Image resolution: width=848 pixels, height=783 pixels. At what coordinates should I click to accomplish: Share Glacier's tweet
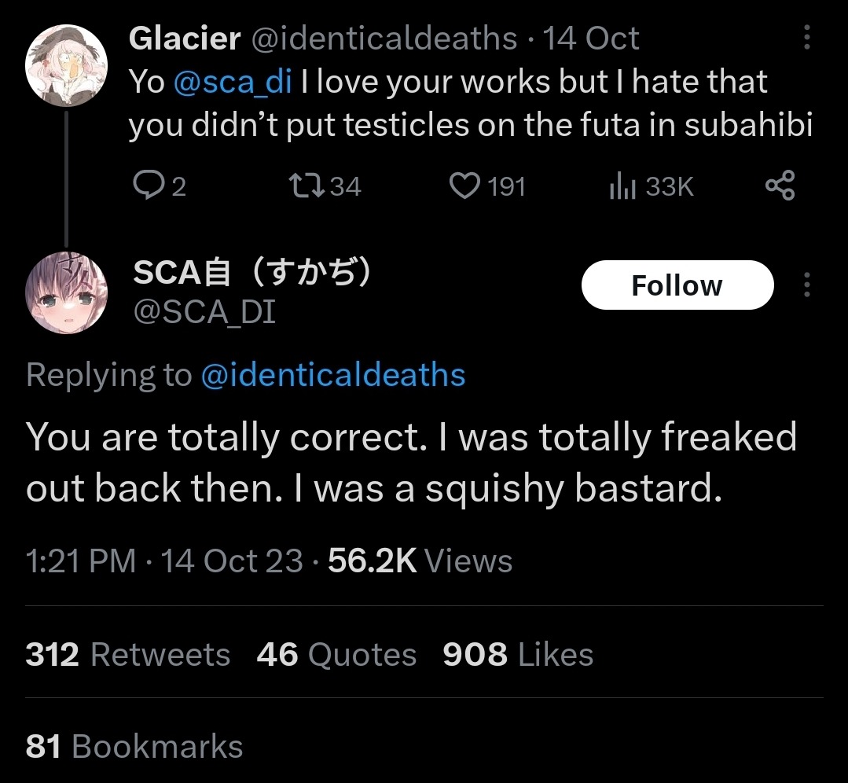click(x=780, y=186)
